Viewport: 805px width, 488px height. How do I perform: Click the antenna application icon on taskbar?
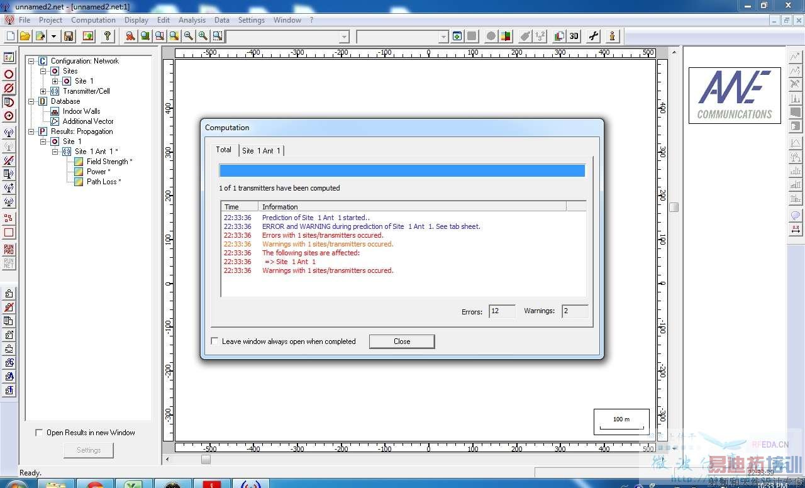click(250, 484)
